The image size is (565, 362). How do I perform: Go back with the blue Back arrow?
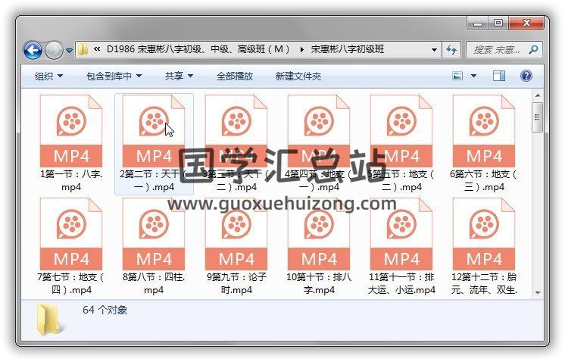tap(33, 50)
